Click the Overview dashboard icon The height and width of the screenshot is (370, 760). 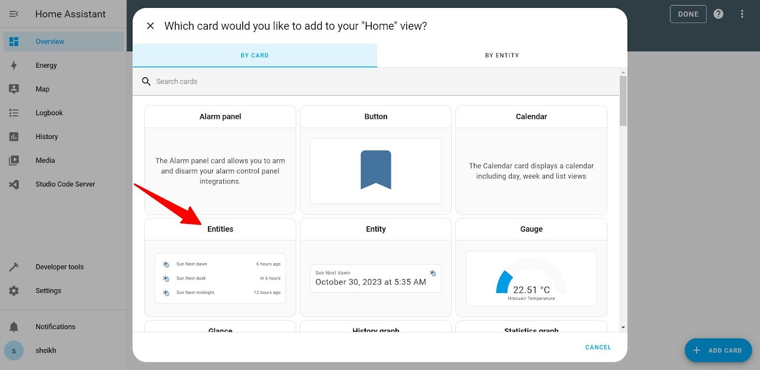pos(14,42)
